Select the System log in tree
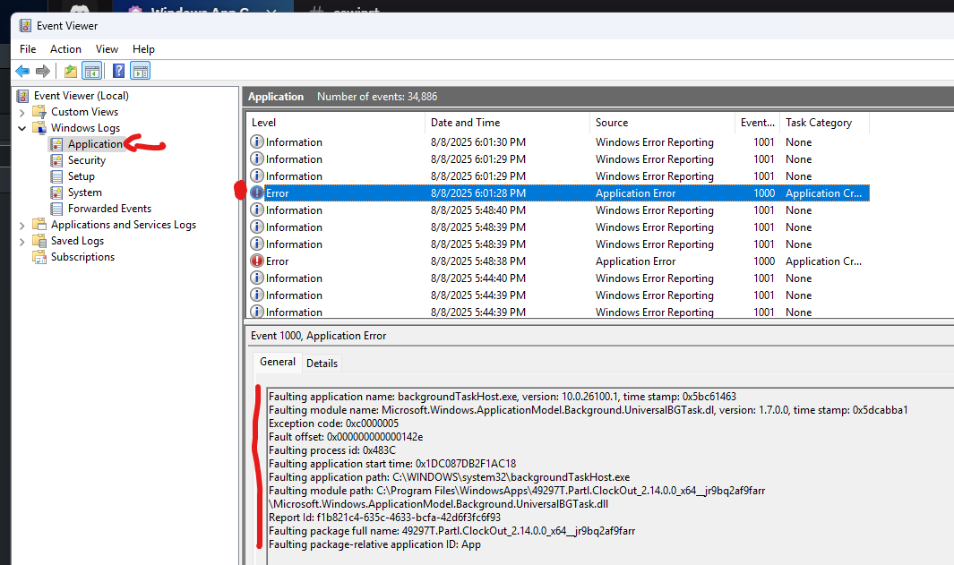This screenshot has height=565, width=954. (84, 193)
